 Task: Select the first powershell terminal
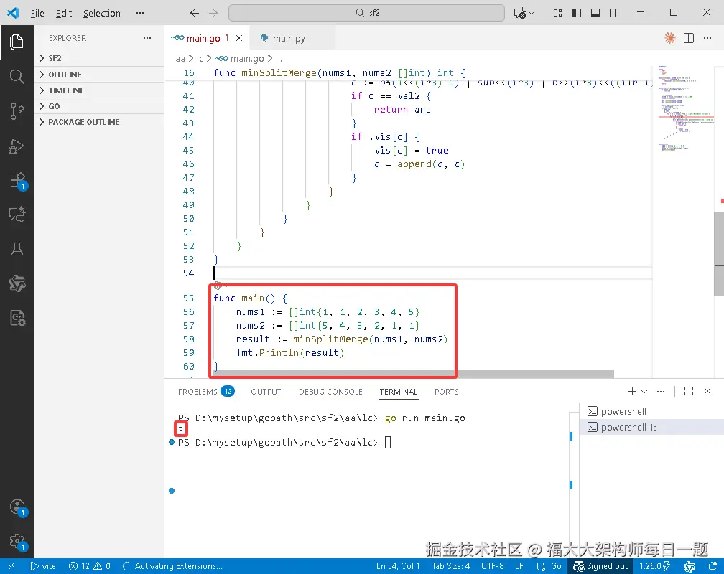pyautogui.click(x=652, y=411)
